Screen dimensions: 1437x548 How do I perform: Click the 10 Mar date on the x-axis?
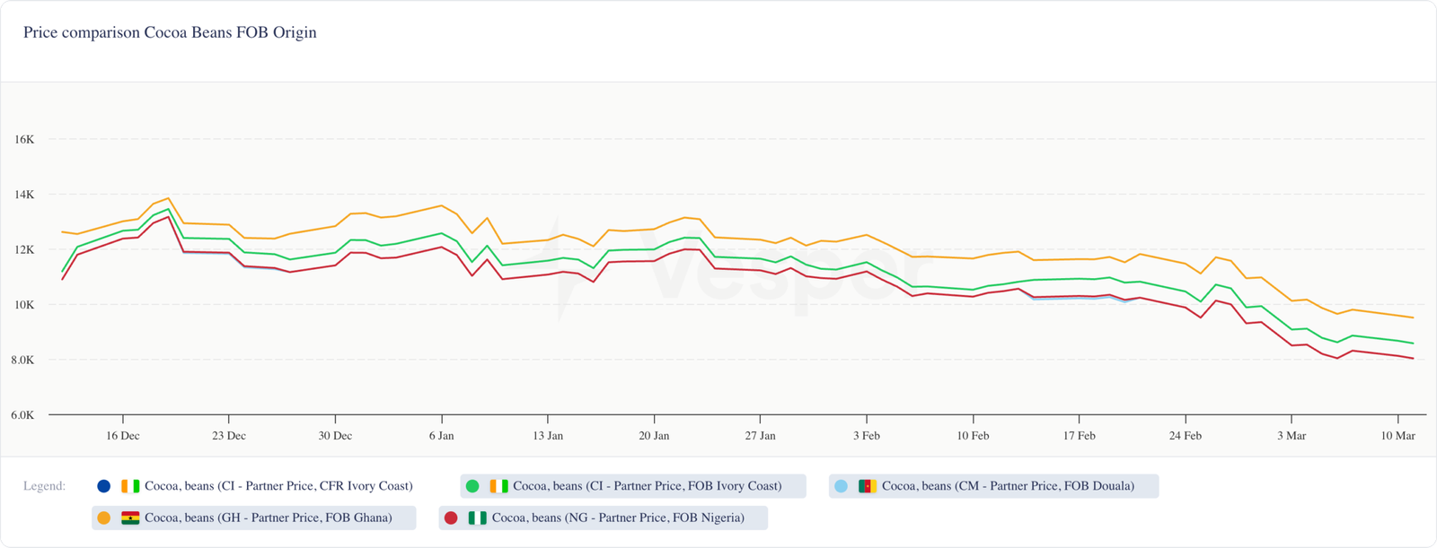point(1397,436)
